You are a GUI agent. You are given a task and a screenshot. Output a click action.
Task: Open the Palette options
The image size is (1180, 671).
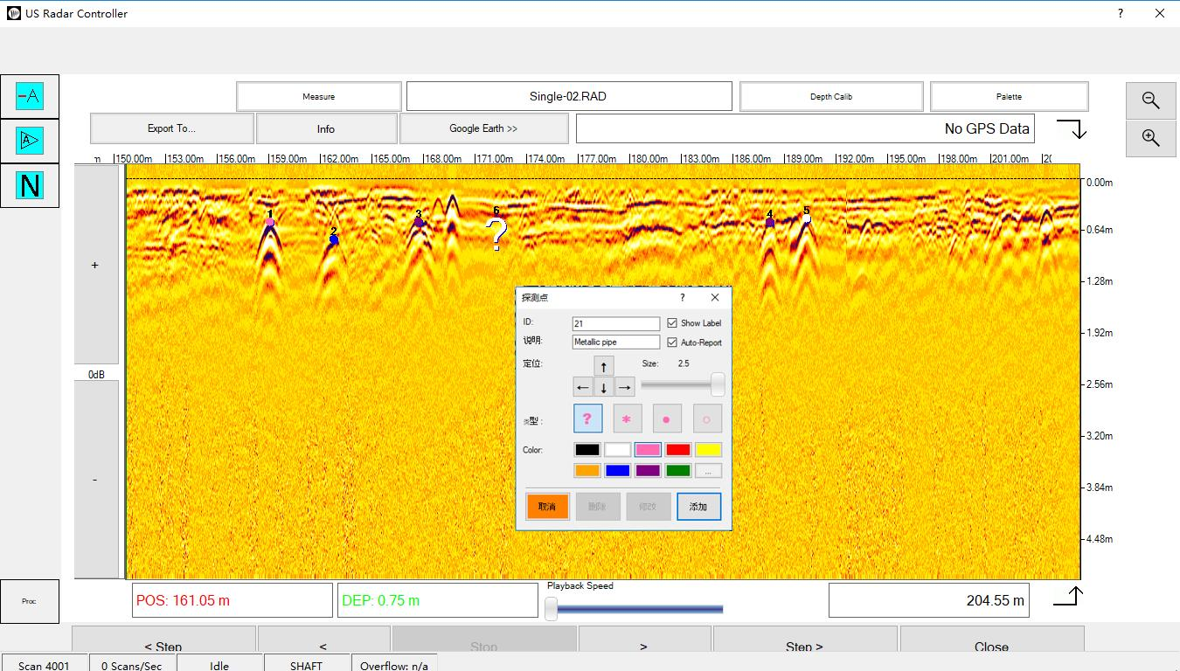(1009, 97)
